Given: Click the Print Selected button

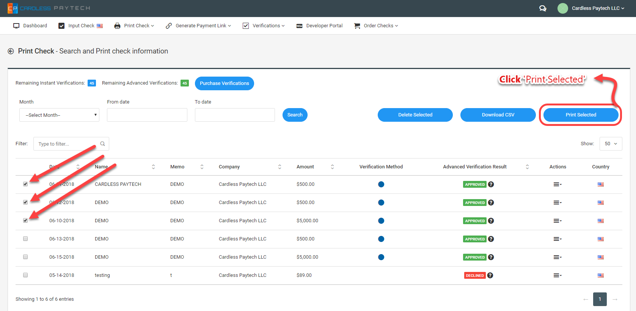Looking at the screenshot, I should point(581,115).
